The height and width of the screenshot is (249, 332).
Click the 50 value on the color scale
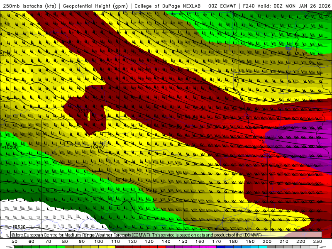click(x=15, y=242)
